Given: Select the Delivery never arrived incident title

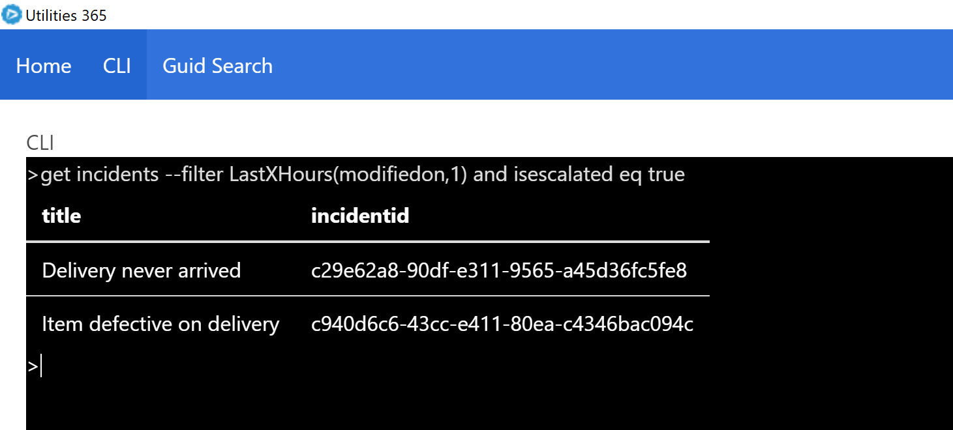Looking at the screenshot, I should 142,270.
